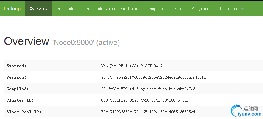The width and height of the screenshot is (263, 119).
Task: Click the Started: row label
Action: pyautogui.click(x=17, y=66)
